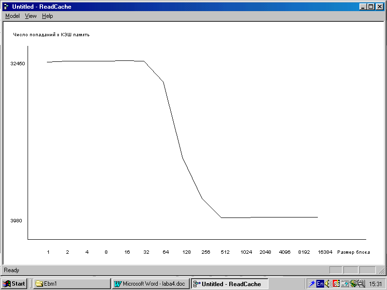Click the 32450 y-axis value label
This screenshot has height=290, width=387.
point(17,64)
